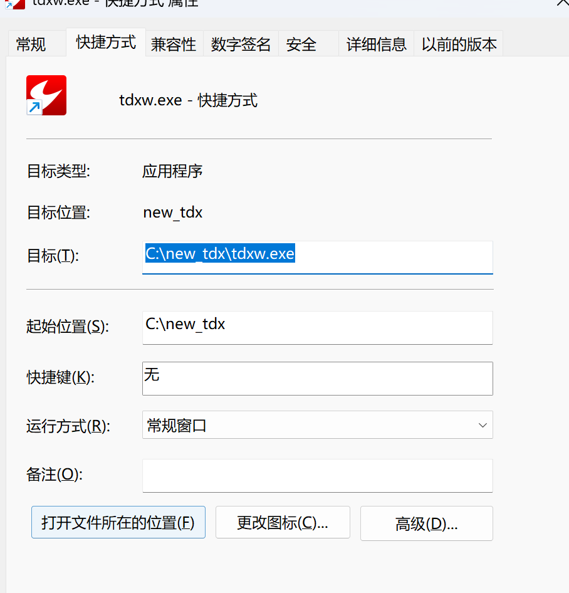The image size is (569, 593).
Task: Click the 目标类型: label
Action: pyautogui.click(x=58, y=171)
